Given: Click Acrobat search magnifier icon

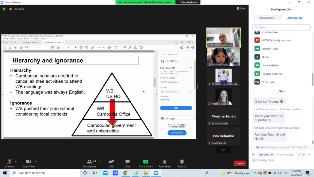Looking at the screenshot, I should [27, 47].
